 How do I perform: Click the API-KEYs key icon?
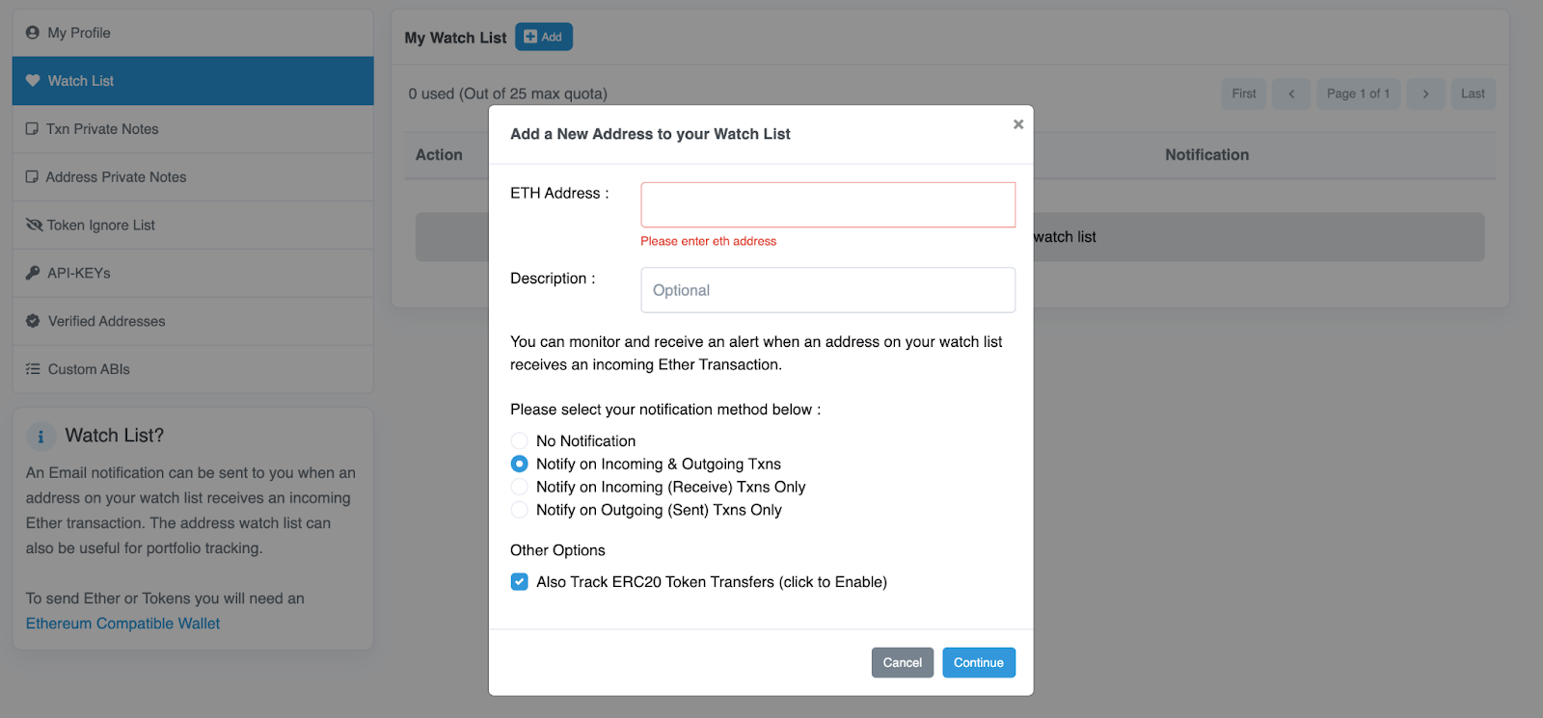(33, 274)
